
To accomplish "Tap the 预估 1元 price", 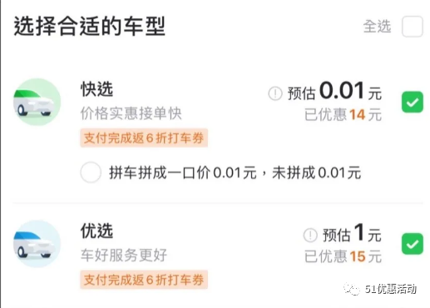I will click(352, 233).
